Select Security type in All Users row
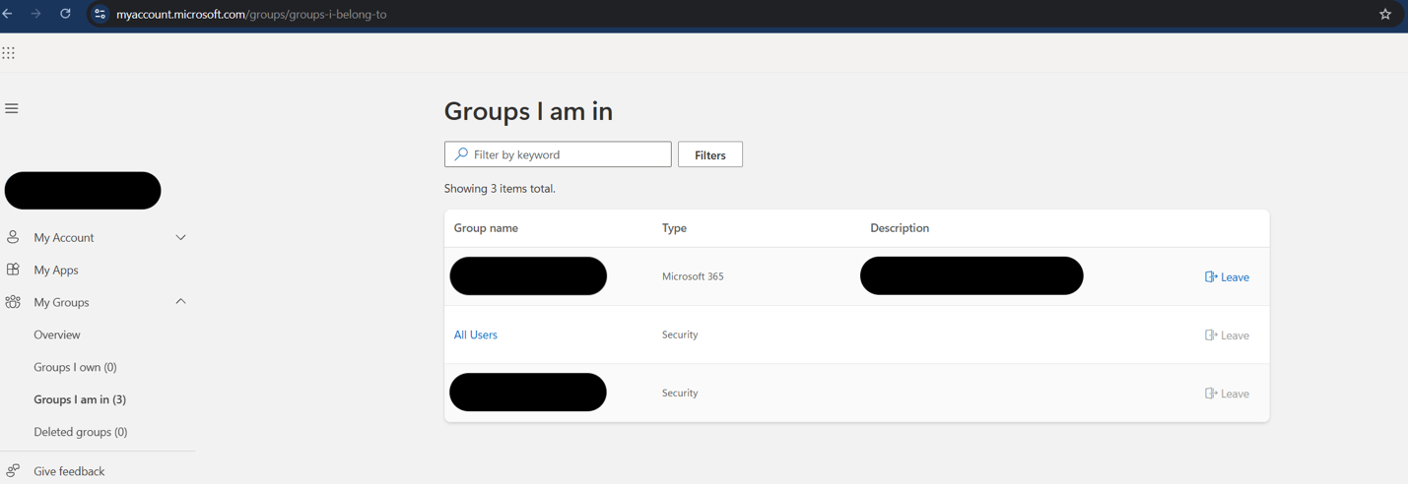This screenshot has height=484, width=1408. 680,334
